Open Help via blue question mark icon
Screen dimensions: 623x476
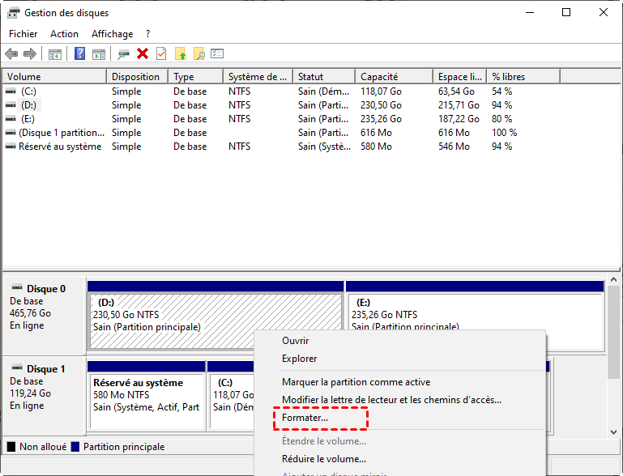coord(80,53)
